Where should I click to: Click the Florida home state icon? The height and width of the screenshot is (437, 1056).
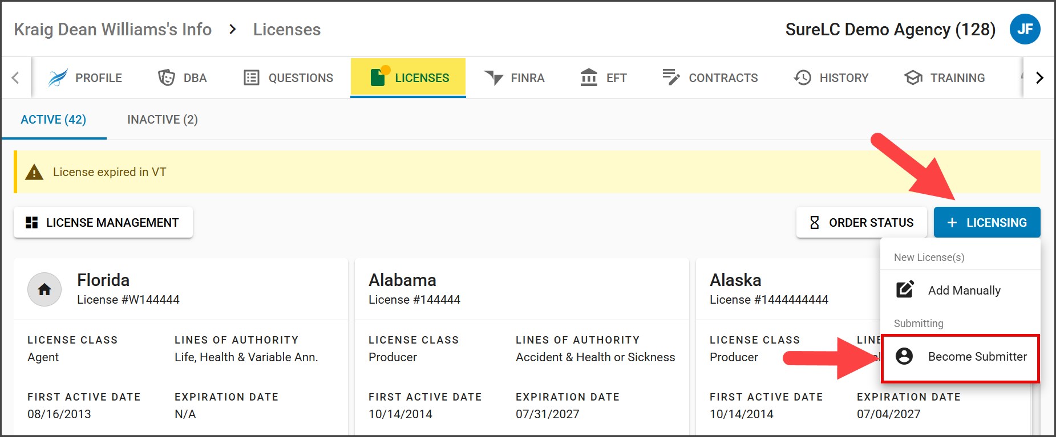tap(44, 289)
